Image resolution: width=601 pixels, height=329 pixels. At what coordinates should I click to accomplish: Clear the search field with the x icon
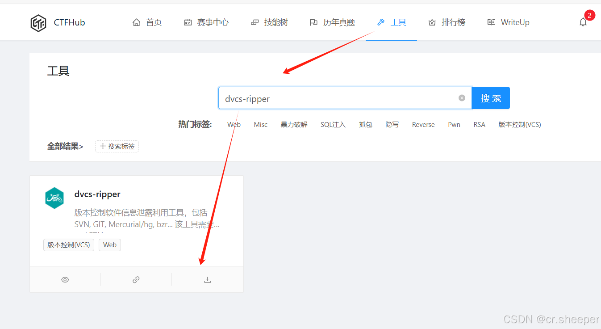click(x=462, y=98)
